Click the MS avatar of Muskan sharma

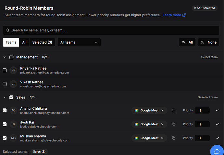tap(13, 138)
